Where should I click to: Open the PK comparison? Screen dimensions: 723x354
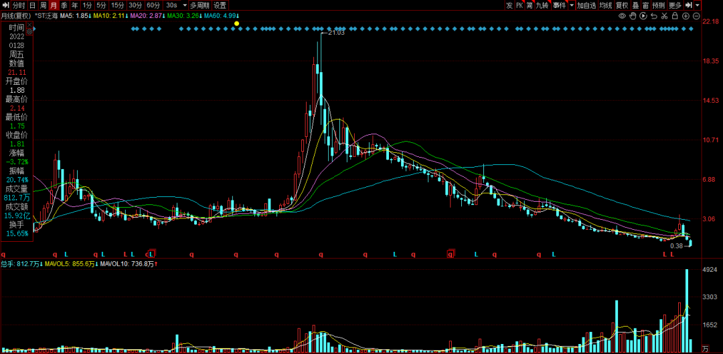pyautogui.click(x=519, y=5)
